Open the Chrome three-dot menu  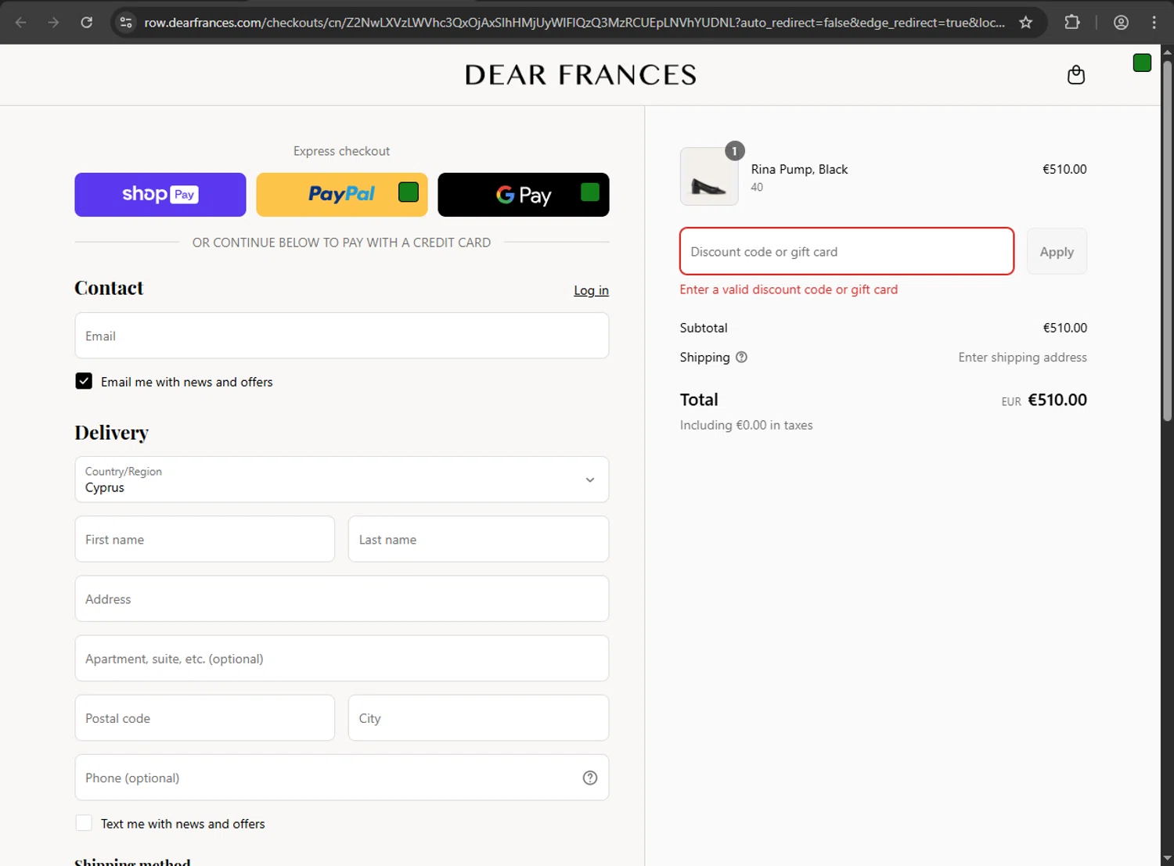[x=1154, y=23]
